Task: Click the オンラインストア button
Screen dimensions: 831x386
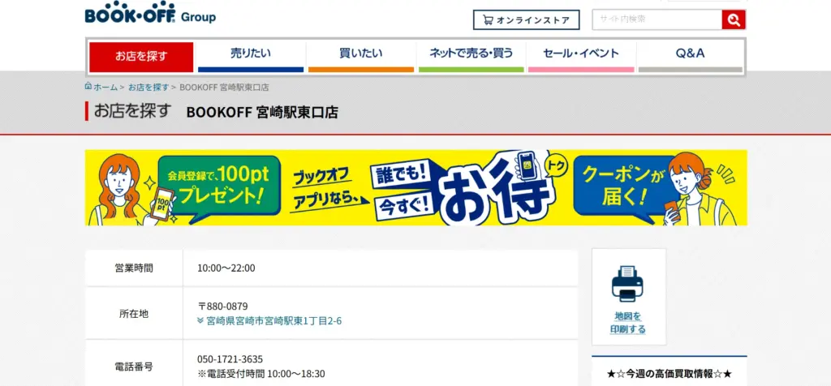Action: [526, 20]
